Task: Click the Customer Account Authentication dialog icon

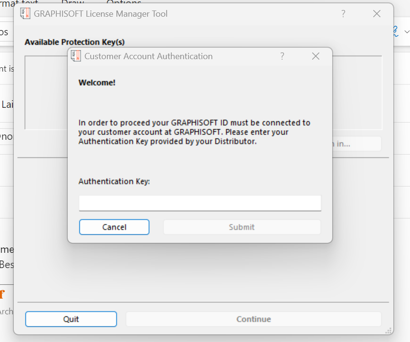Action: (x=76, y=56)
